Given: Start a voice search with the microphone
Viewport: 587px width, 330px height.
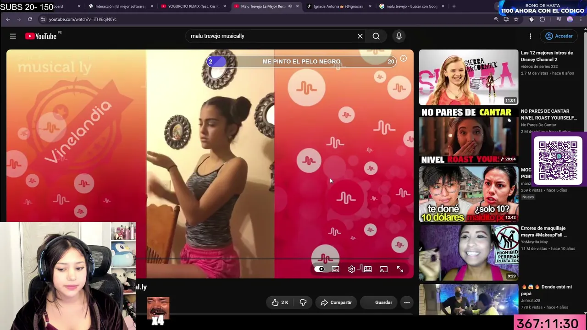Looking at the screenshot, I should coord(399,36).
